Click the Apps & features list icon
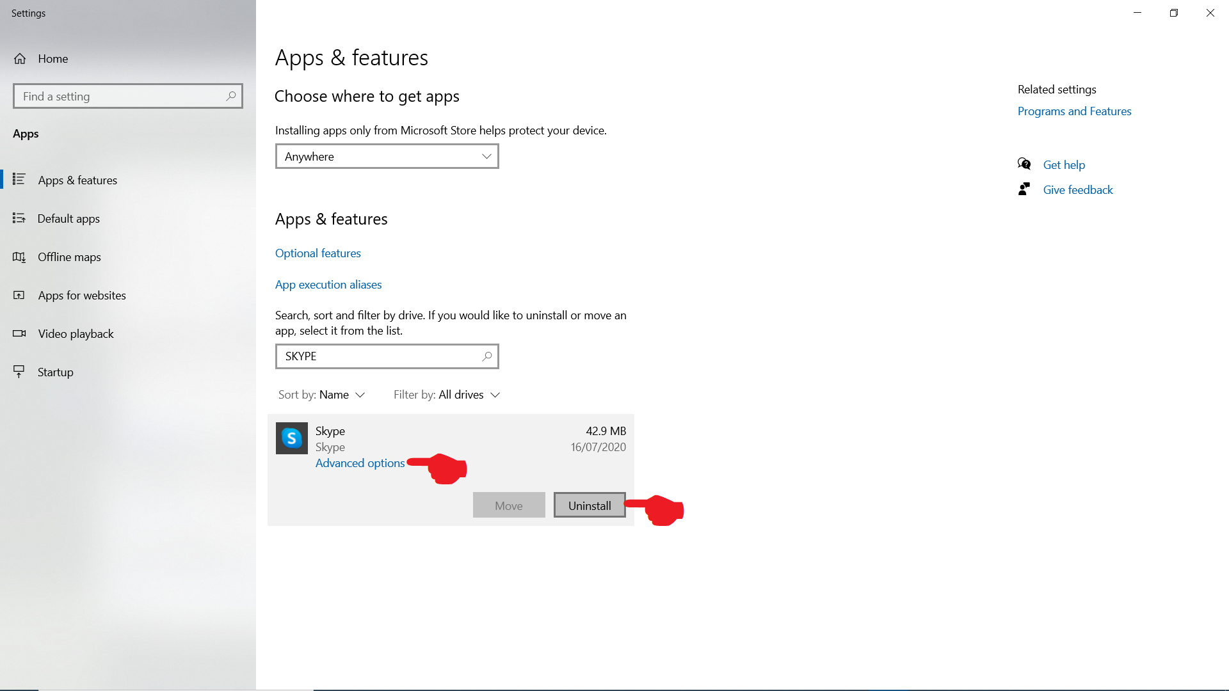 point(19,180)
